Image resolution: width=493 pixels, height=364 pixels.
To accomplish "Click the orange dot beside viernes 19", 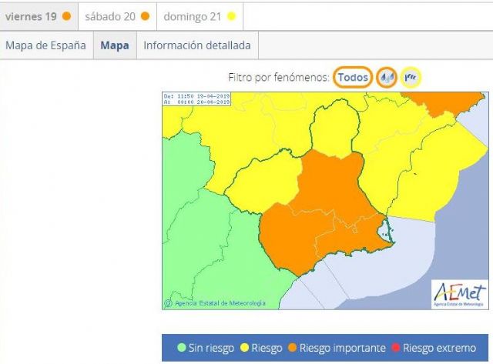I will [67, 16].
